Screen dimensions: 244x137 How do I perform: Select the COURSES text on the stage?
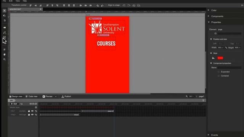click(x=106, y=43)
